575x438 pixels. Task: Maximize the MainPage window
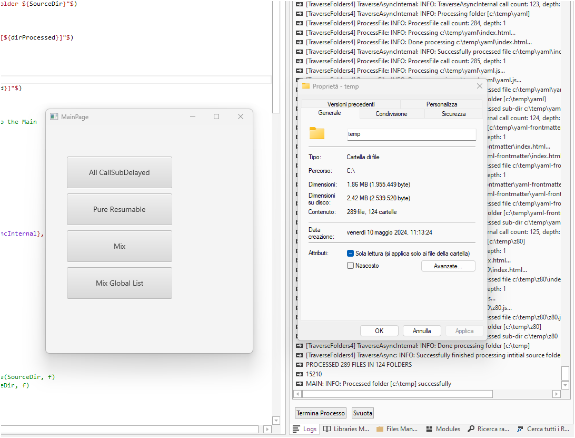point(216,116)
